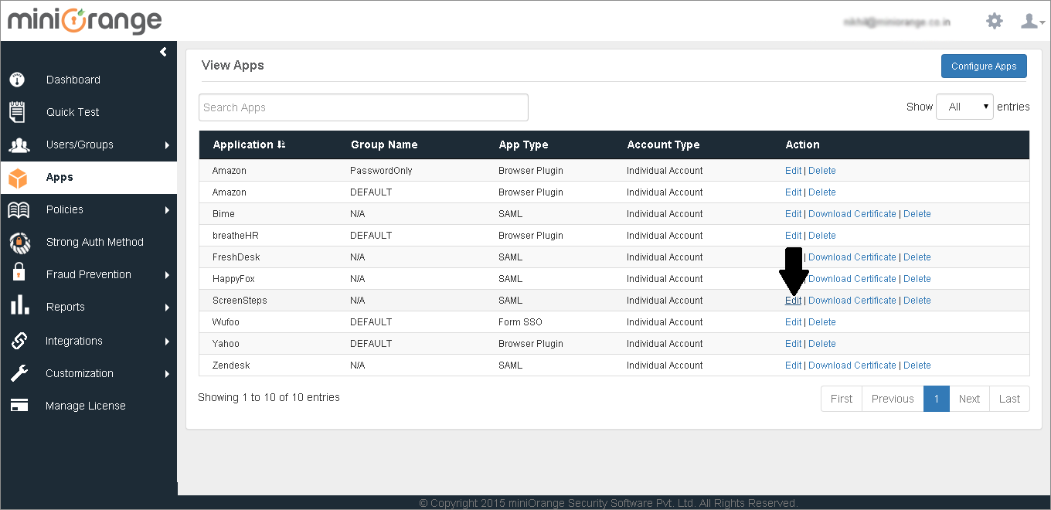
Task: Click the Policies open-book icon
Action: pos(19,209)
